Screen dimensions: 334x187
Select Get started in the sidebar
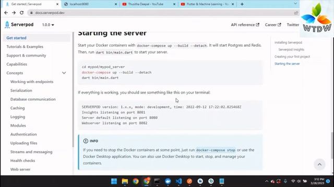37,38
